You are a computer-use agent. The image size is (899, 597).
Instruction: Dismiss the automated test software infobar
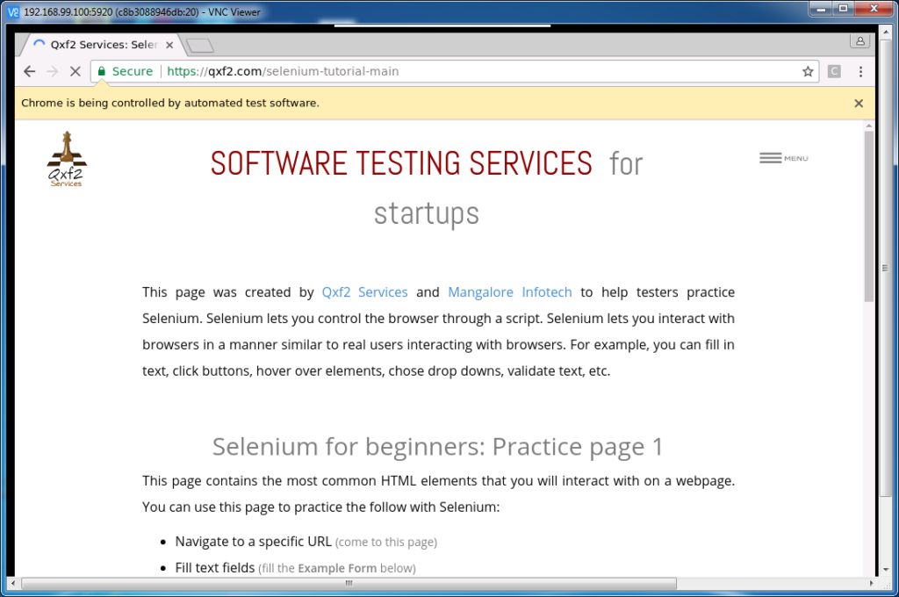click(x=859, y=103)
